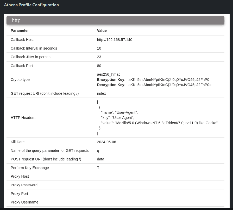Viewport: 233px width, 210px height.
Task: Select the Encryption Key string
Action: [x=169, y=80]
